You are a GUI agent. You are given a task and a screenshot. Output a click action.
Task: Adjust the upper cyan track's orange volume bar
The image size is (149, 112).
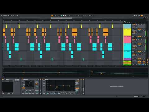pyautogui.click(x=139, y=44)
